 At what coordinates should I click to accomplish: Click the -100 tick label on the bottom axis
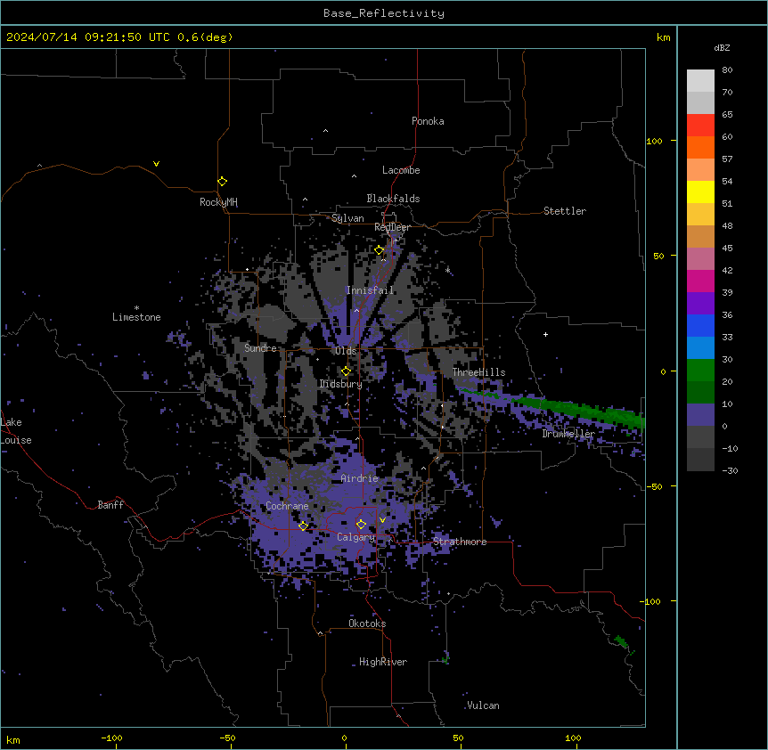[x=111, y=738]
